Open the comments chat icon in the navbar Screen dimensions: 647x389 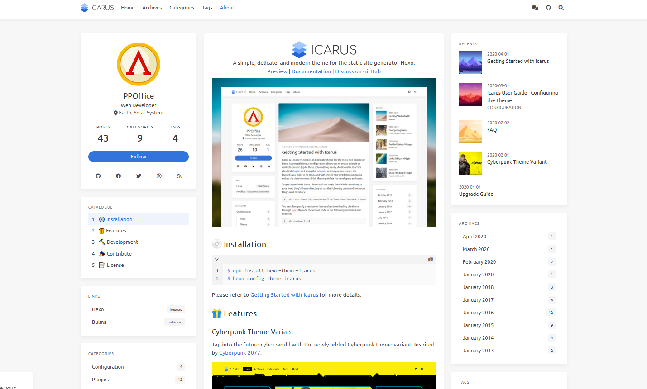pos(535,8)
